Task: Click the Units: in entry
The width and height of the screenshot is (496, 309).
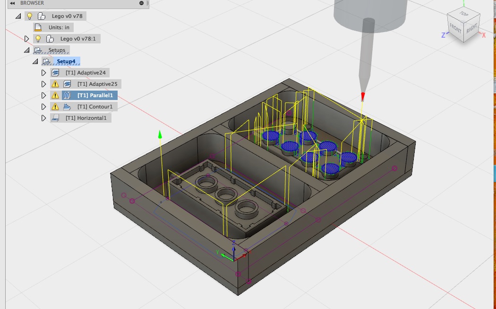Action: 59,27
